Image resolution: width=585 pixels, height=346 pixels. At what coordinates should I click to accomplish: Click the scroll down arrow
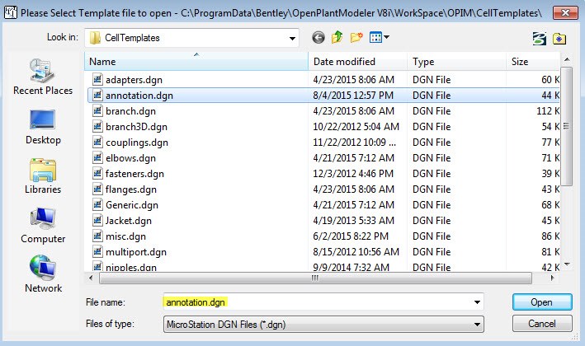(x=567, y=264)
